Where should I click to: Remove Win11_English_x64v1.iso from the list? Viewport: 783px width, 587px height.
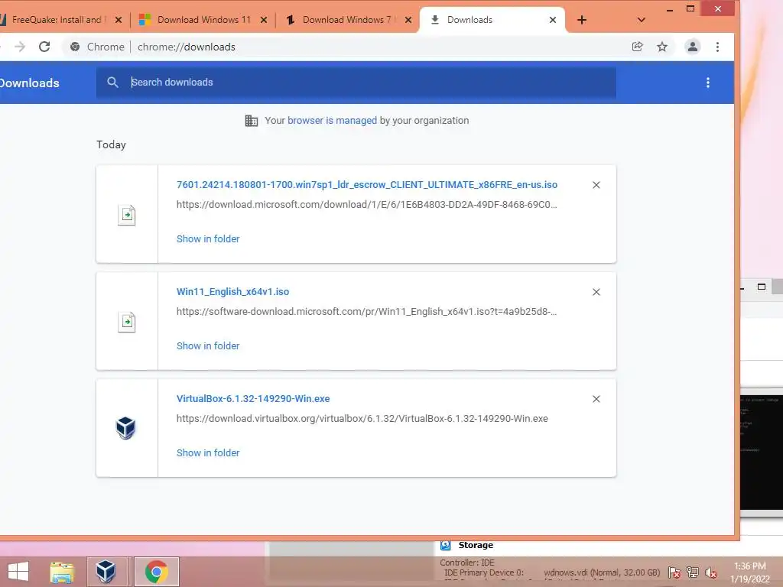click(x=596, y=292)
